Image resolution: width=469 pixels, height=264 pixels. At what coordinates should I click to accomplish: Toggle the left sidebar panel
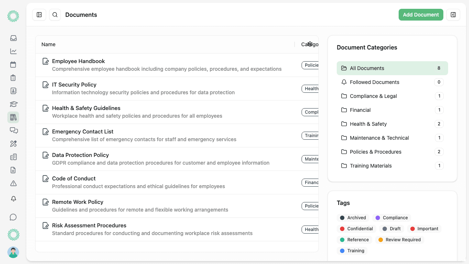pos(39,15)
